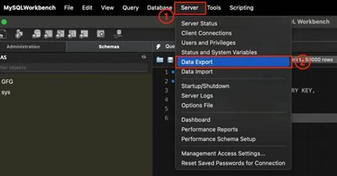Click the create stored procedure toolbar icon

click(72, 34)
